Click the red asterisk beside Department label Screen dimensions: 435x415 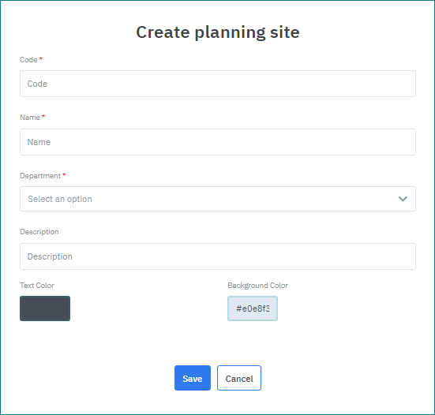(x=64, y=175)
